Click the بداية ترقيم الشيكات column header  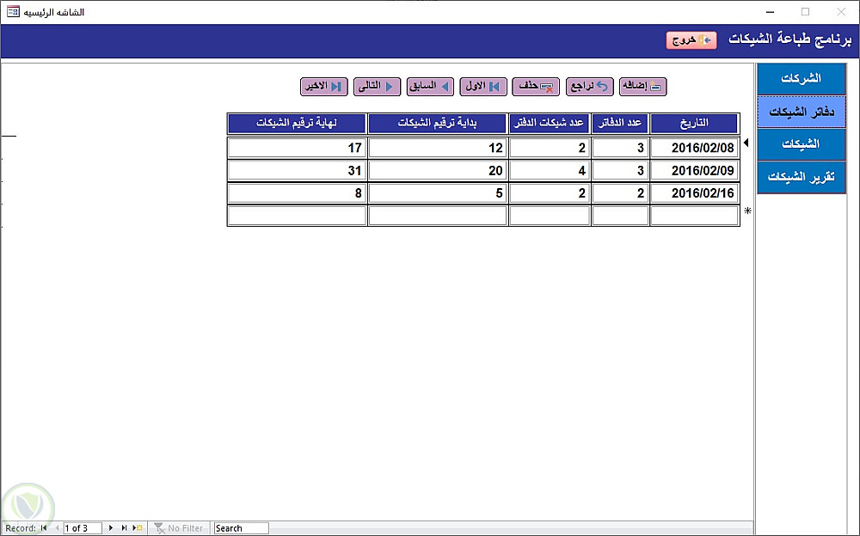tap(437, 124)
